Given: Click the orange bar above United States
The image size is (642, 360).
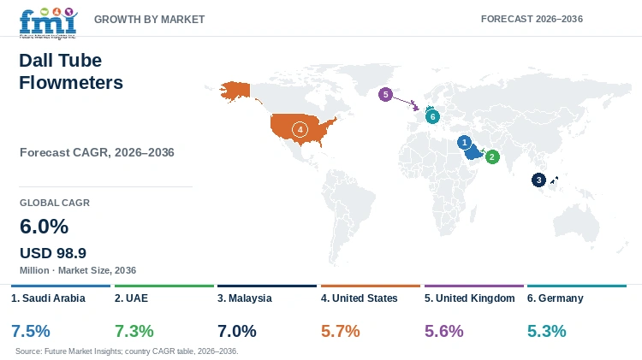Looking at the screenshot, I should point(371,286).
